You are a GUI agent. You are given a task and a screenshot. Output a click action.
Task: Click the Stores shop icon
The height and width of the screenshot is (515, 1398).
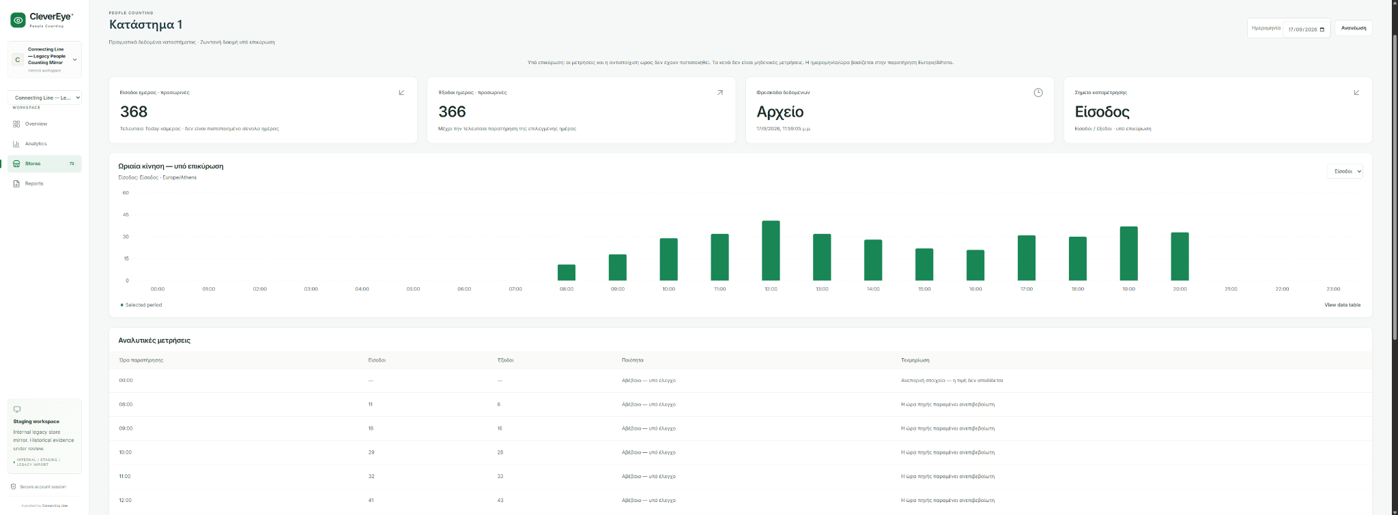coord(16,164)
